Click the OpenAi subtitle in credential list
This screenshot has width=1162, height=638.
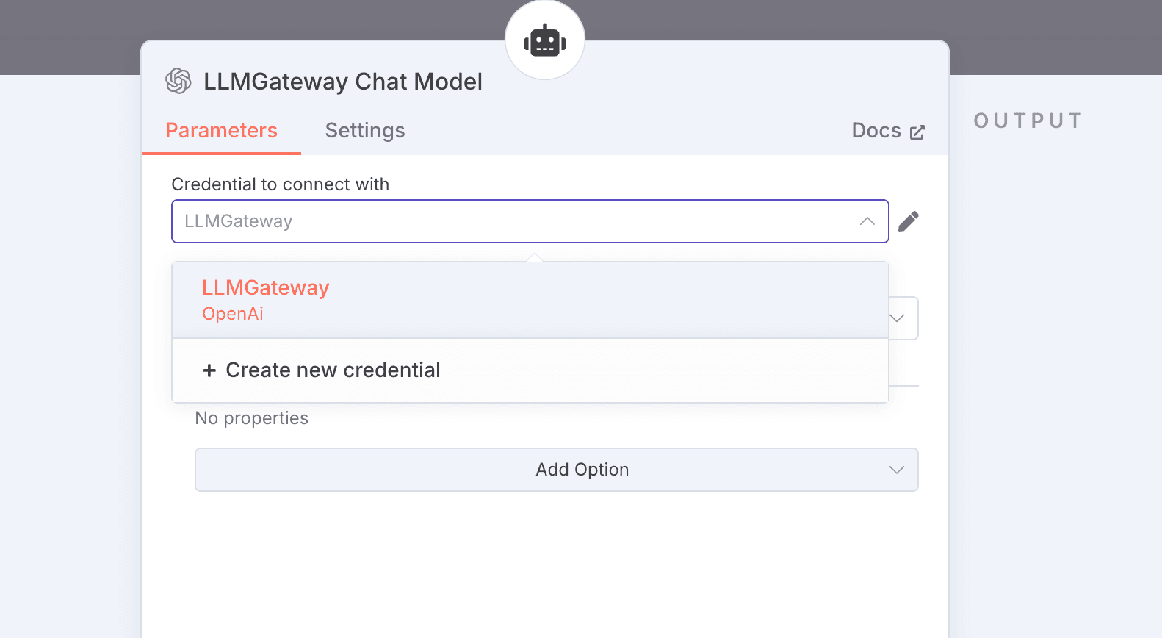[232, 314]
